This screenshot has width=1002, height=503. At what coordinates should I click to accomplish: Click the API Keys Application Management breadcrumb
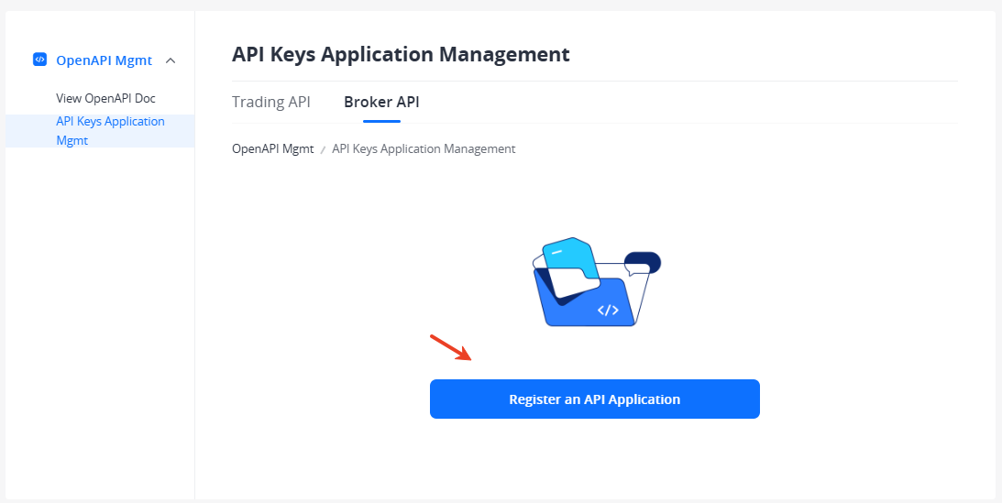tap(424, 148)
